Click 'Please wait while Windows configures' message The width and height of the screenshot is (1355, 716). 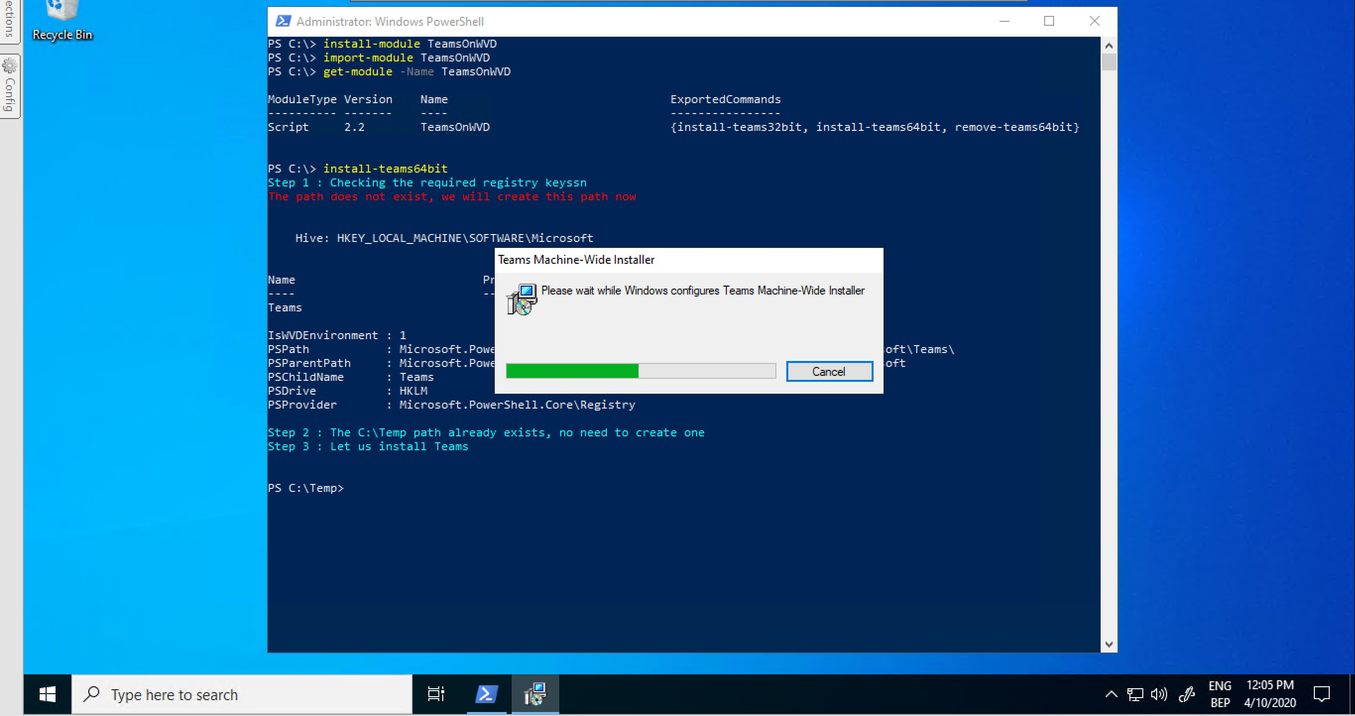coord(703,291)
